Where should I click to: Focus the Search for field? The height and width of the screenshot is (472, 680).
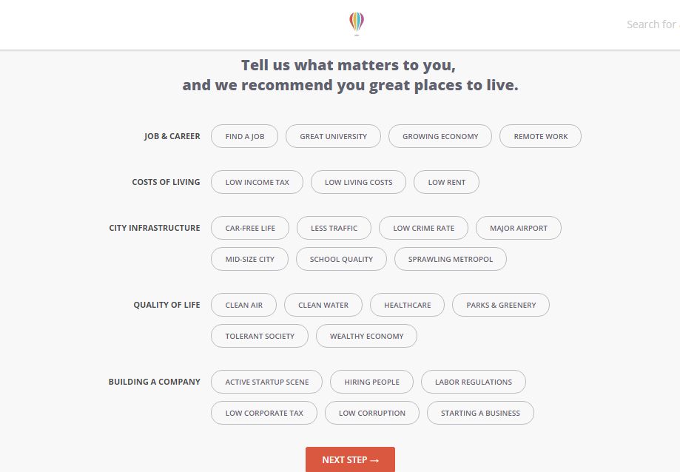tap(653, 24)
